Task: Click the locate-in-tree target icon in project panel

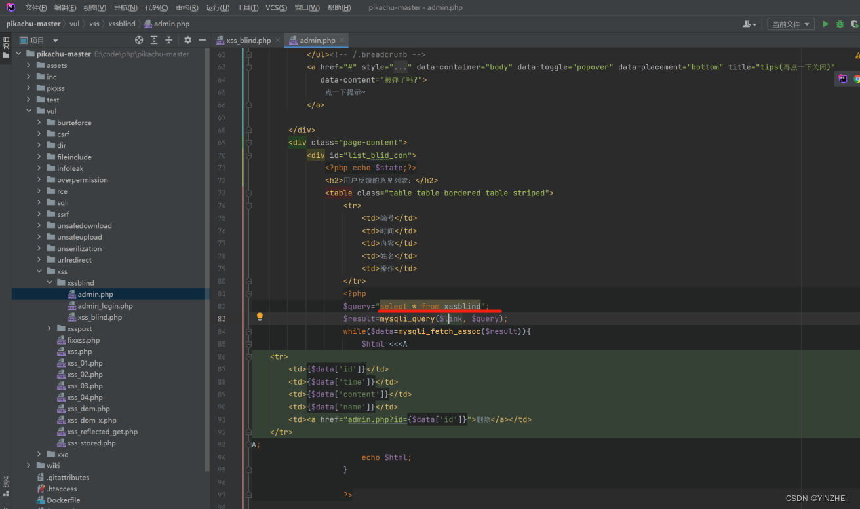Action: [138, 40]
